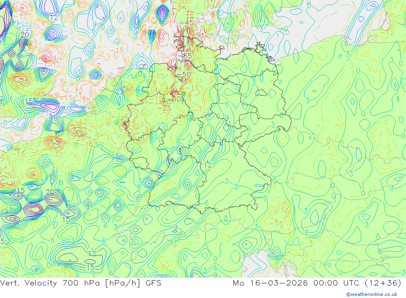Image resolution: width=406 pixels, height=298 pixels.
Task: Select the 'Mo 16-03-2026 00:00 UTC (12+36)' timestamp
Action: 317,283
